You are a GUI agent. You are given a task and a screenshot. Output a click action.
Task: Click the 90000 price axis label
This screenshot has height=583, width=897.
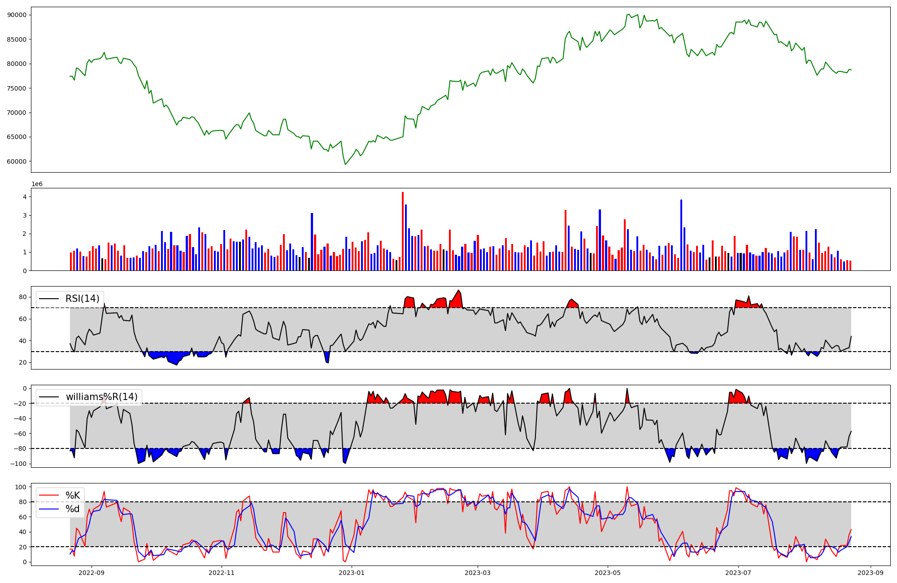(x=17, y=15)
